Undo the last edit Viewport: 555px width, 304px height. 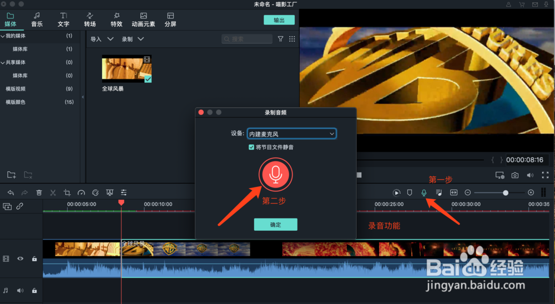pyautogui.click(x=11, y=192)
